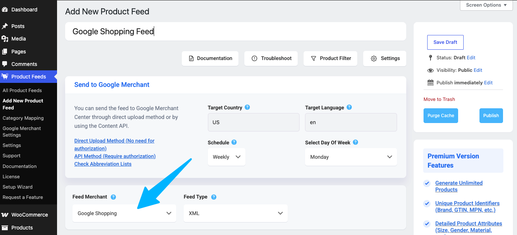Open Documentation submenu item in sidebar
Screen dimensions: 517x235
[20, 166]
